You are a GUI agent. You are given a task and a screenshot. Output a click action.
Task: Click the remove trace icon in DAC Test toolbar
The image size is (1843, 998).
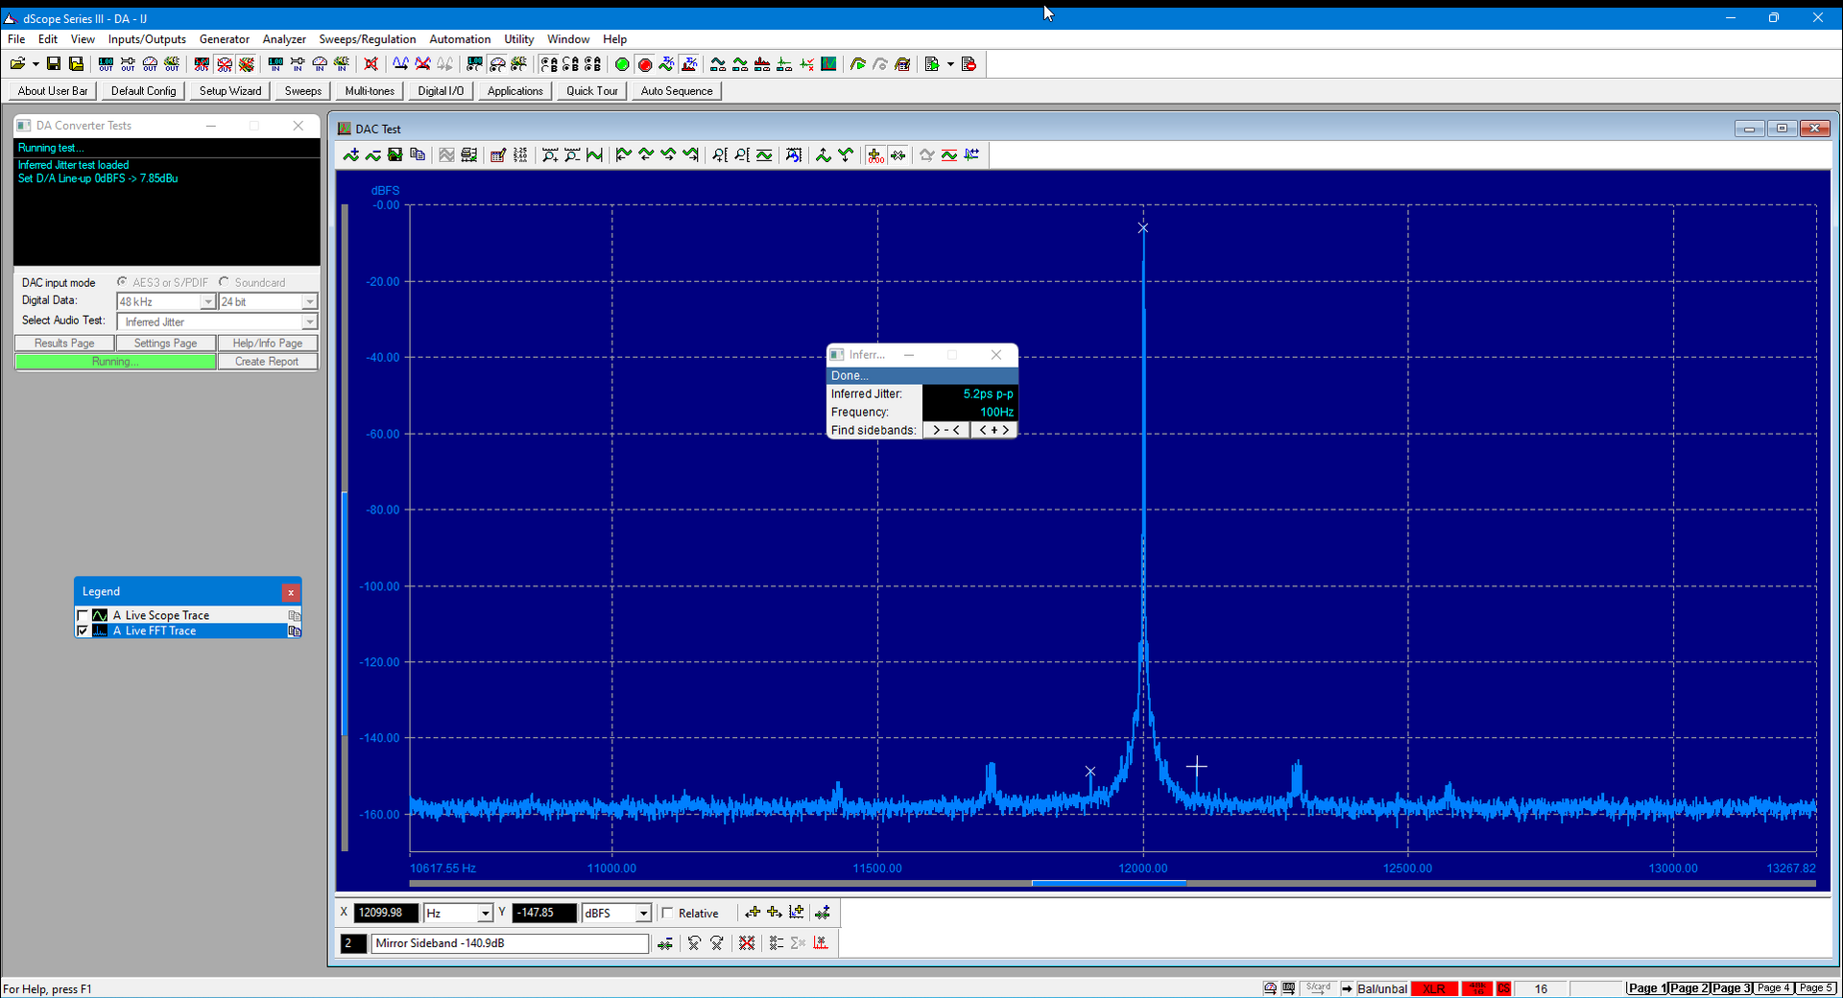pos(373,155)
